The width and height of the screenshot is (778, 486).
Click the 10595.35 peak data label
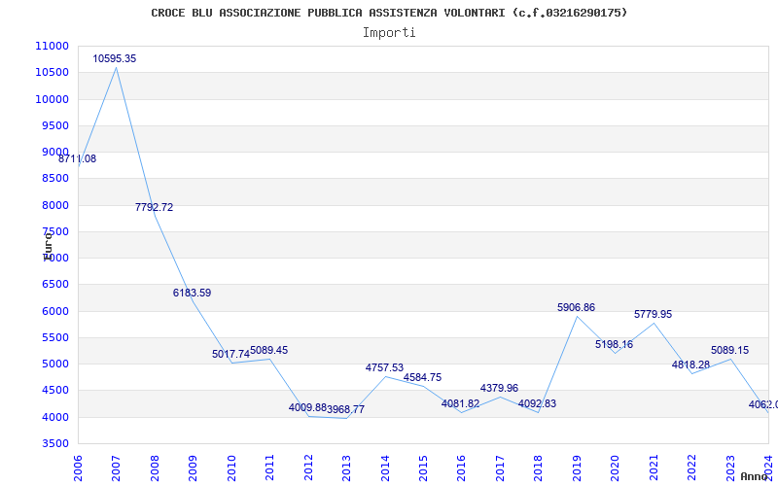[114, 58]
